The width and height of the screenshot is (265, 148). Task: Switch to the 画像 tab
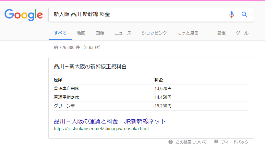coord(100,33)
